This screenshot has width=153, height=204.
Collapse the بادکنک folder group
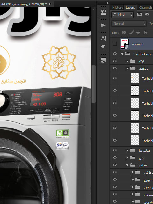click(127, 69)
